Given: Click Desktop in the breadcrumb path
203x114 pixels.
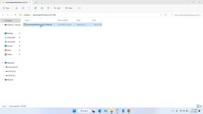Looking at the screenshot, I should [27, 15].
